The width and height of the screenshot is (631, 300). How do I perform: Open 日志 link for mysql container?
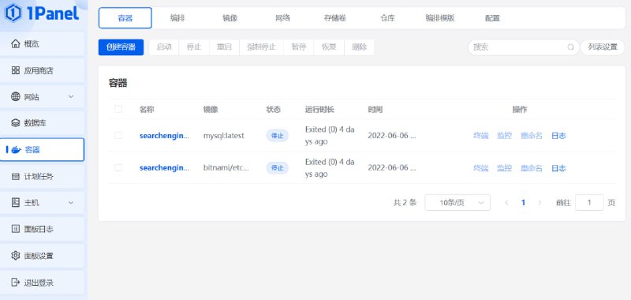pos(558,136)
